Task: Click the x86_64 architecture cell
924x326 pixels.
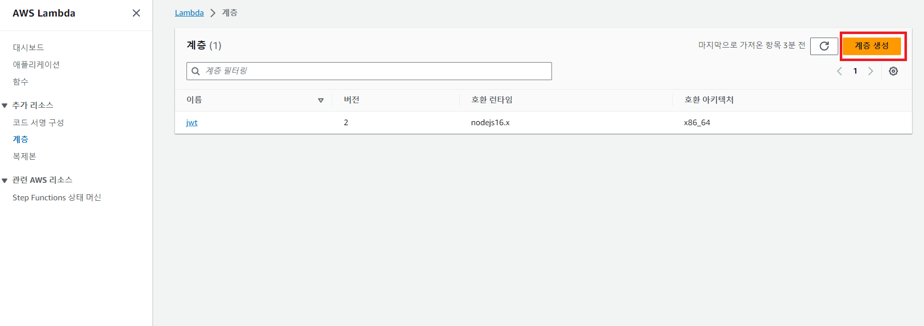Action: [697, 123]
